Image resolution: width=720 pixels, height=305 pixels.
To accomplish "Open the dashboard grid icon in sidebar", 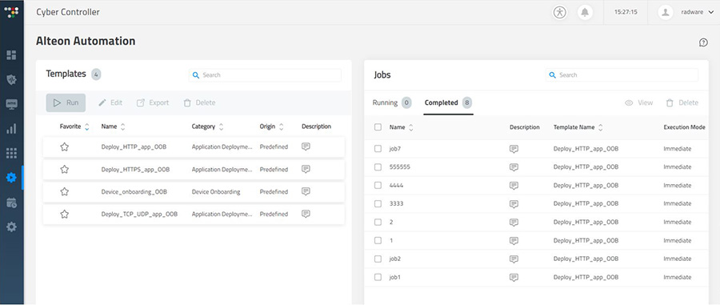I will (x=11, y=55).
